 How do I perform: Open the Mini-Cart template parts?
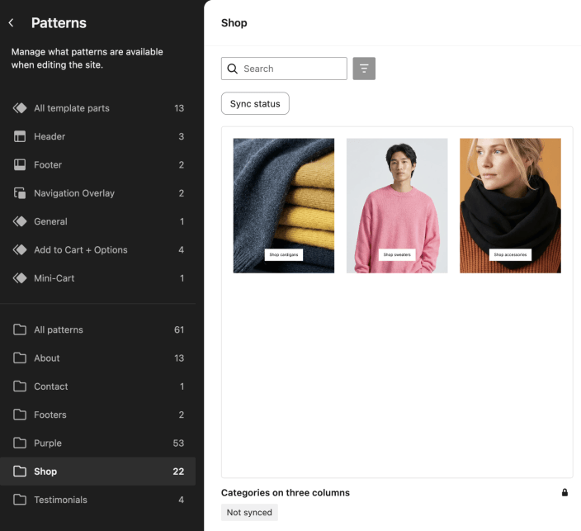(98, 278)
